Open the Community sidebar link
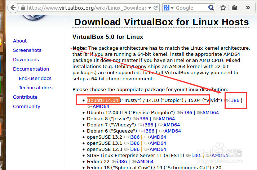 pos(27,107)
